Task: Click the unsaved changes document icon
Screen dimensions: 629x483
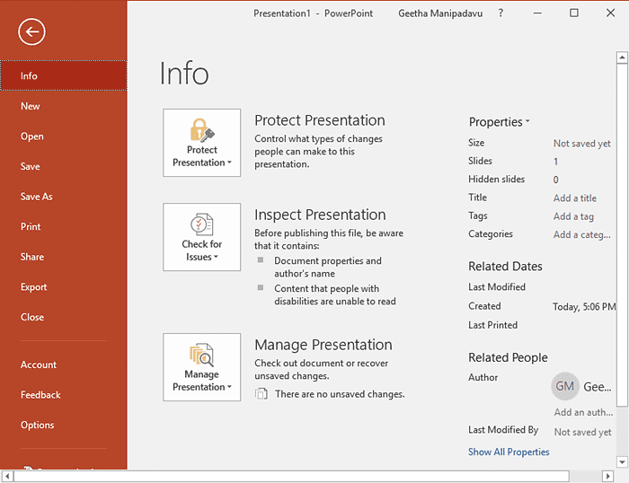Action: (261, 393)
